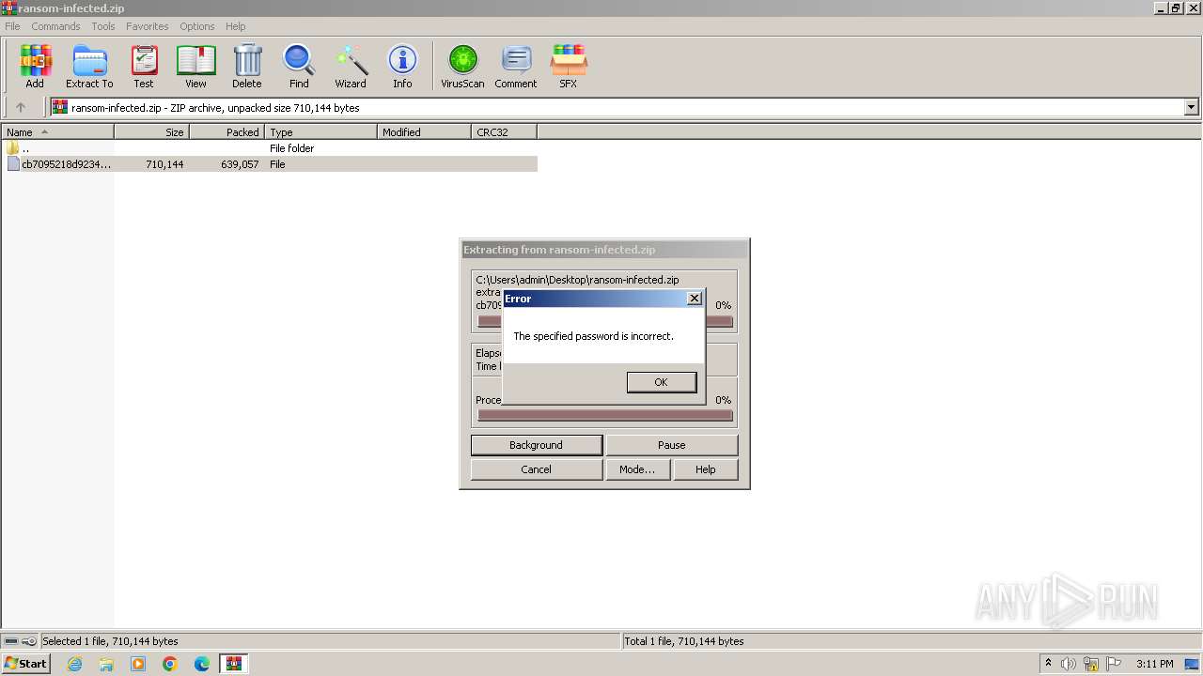Screen dimensions: 1203x676
Task: Open the Find magnifier tool
Action: point(299,67)
